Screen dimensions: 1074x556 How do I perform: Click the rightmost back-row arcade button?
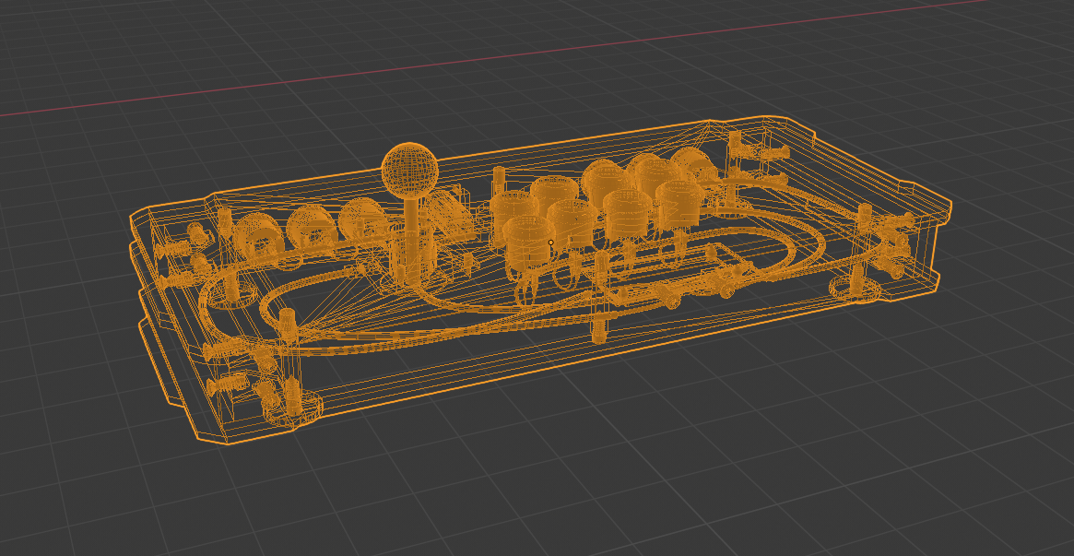pyautogui.click(x=691, y=164)
